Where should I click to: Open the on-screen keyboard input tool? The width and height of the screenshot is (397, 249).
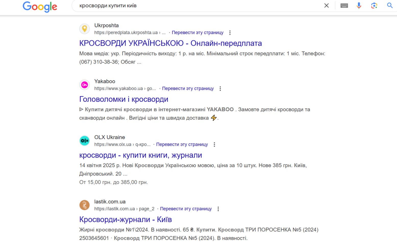(x=344, y=6)
